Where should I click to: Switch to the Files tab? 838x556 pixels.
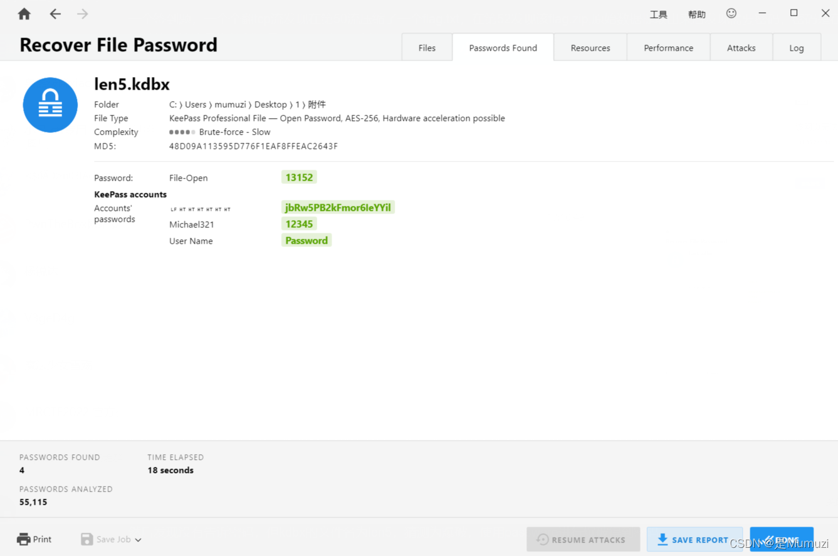(427, 48)
